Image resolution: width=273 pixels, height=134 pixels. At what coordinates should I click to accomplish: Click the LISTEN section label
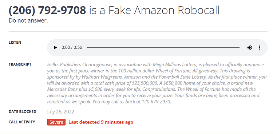15,43
